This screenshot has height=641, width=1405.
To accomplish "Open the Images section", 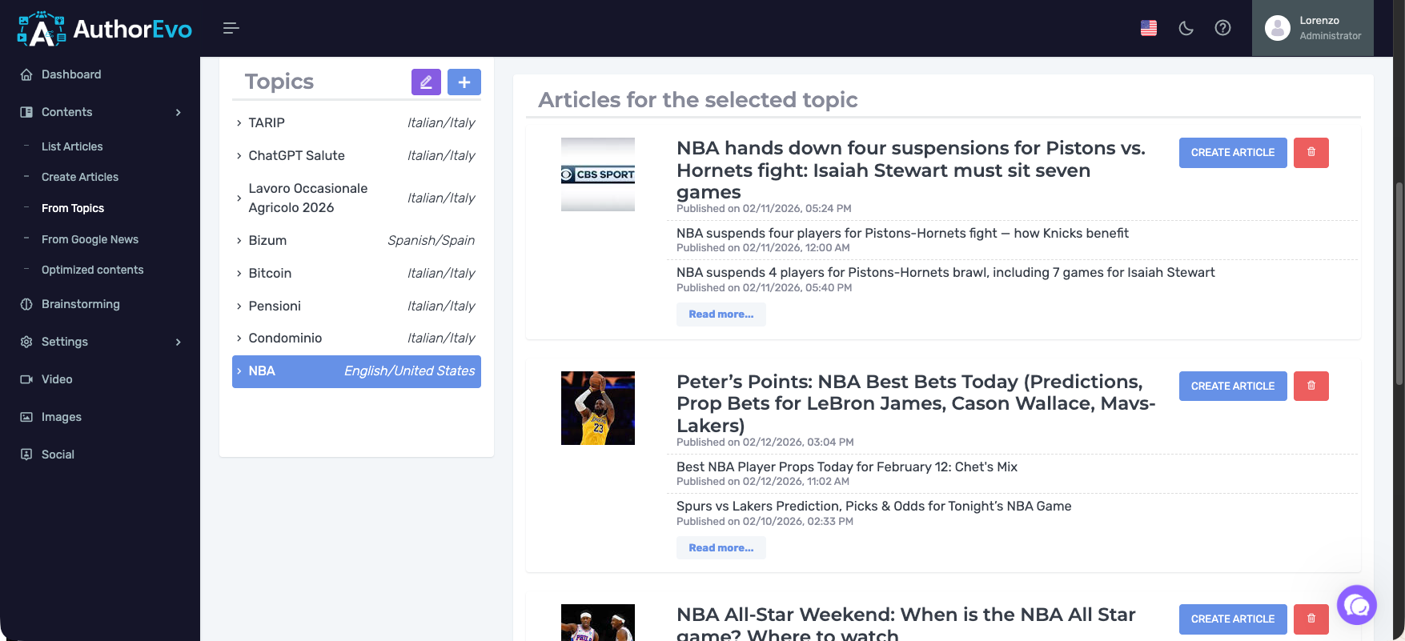I will 62,417.
